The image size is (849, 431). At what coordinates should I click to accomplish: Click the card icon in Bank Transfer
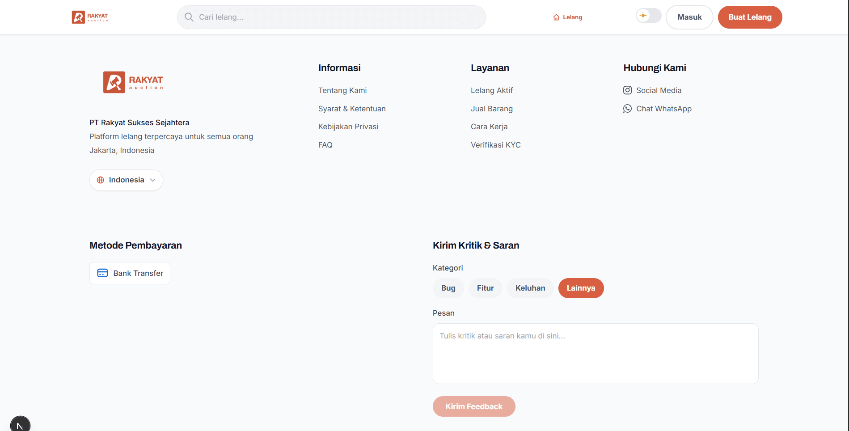point(102,273)
